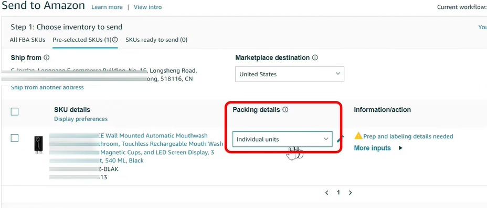Switch to All FBA SKUs tab
This screenshot has height=208, width=487.
click(27, 40)
